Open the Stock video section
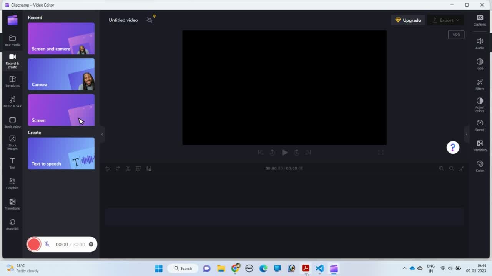 click(x=12, y=122)
